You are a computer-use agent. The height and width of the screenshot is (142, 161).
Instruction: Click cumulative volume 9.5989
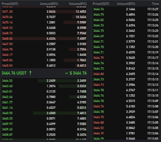[x=82, y=22]
